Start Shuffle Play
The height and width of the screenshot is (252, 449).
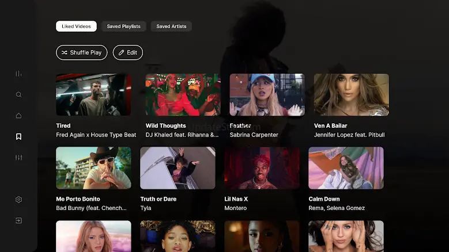[82, 52]
